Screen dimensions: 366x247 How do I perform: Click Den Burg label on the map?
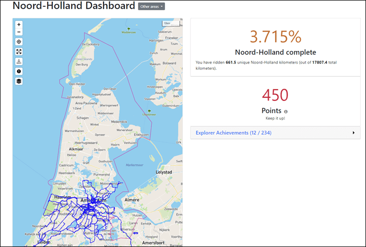pos(82,65)
